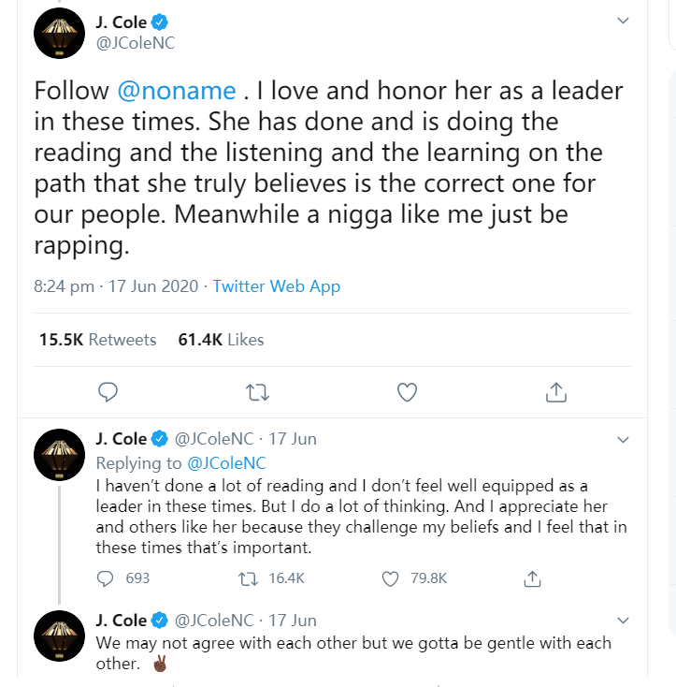This screenshot has width=676, height=687.
Task: Share the first reply tweet
Action: (x=533, y=578)
